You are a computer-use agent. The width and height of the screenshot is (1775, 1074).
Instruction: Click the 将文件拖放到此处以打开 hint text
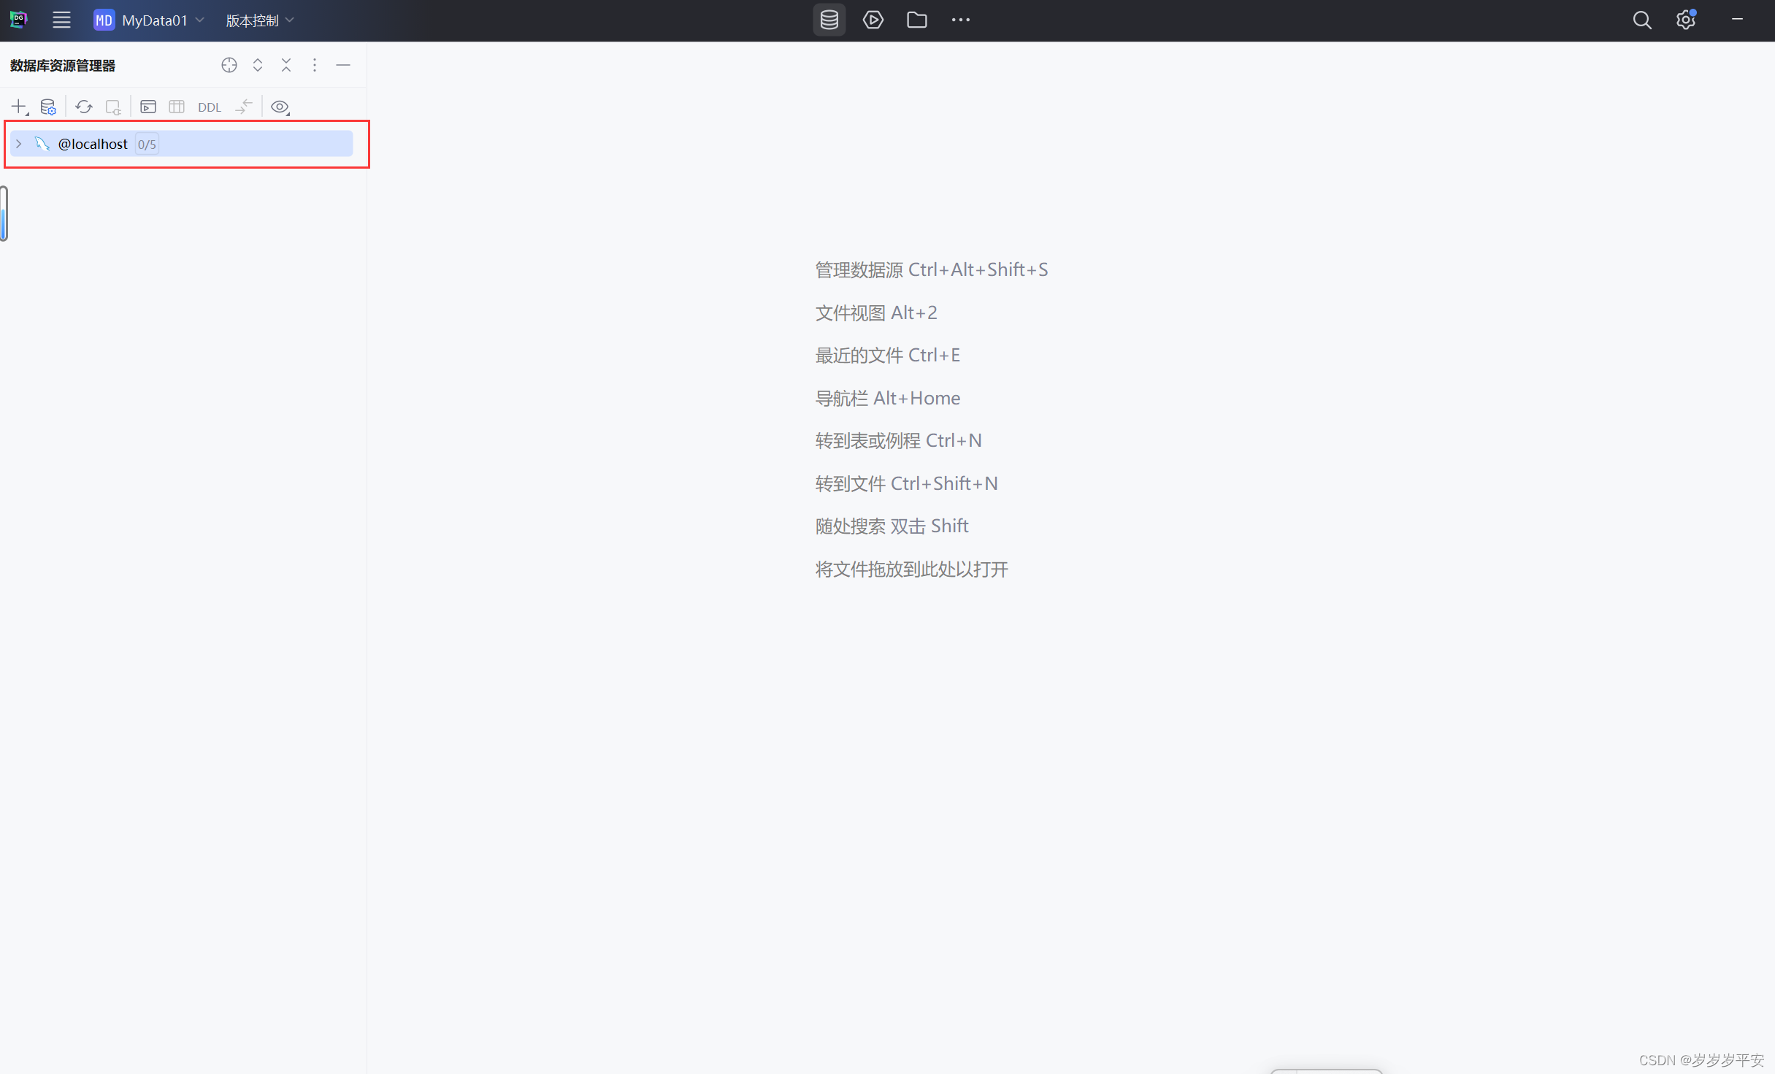(912, 569)
